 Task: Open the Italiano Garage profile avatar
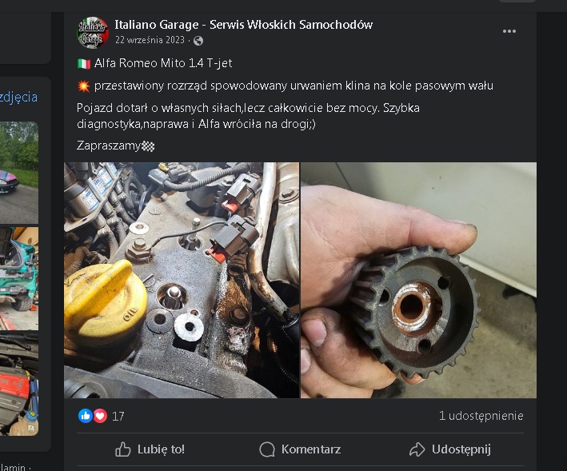pos(93,32)
